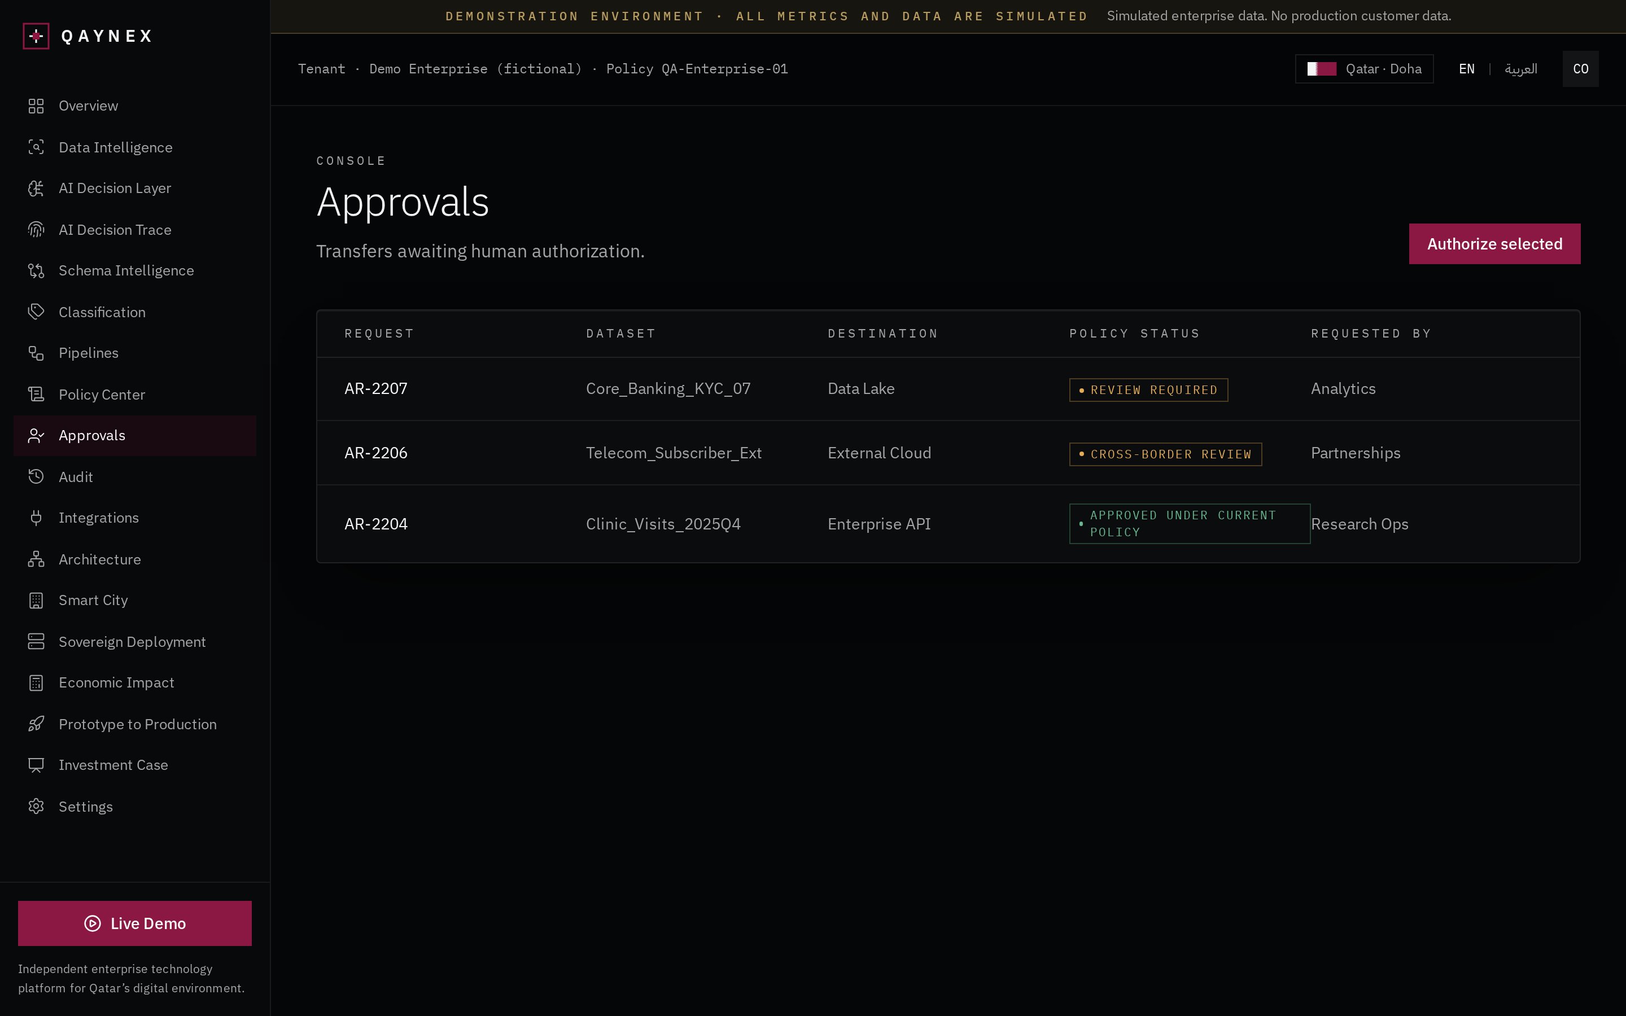Screen dimensions: 1626x1016
Task: Click the AI Decision Layer brain icon
Action: tap(36, 188)
